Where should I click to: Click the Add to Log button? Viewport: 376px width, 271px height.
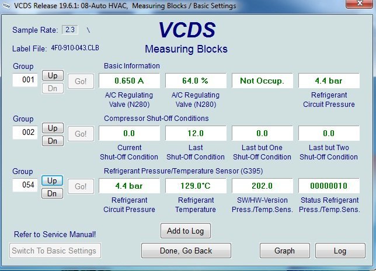[185, 231]
